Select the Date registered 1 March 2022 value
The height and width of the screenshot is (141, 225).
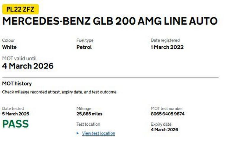point(167,47)
